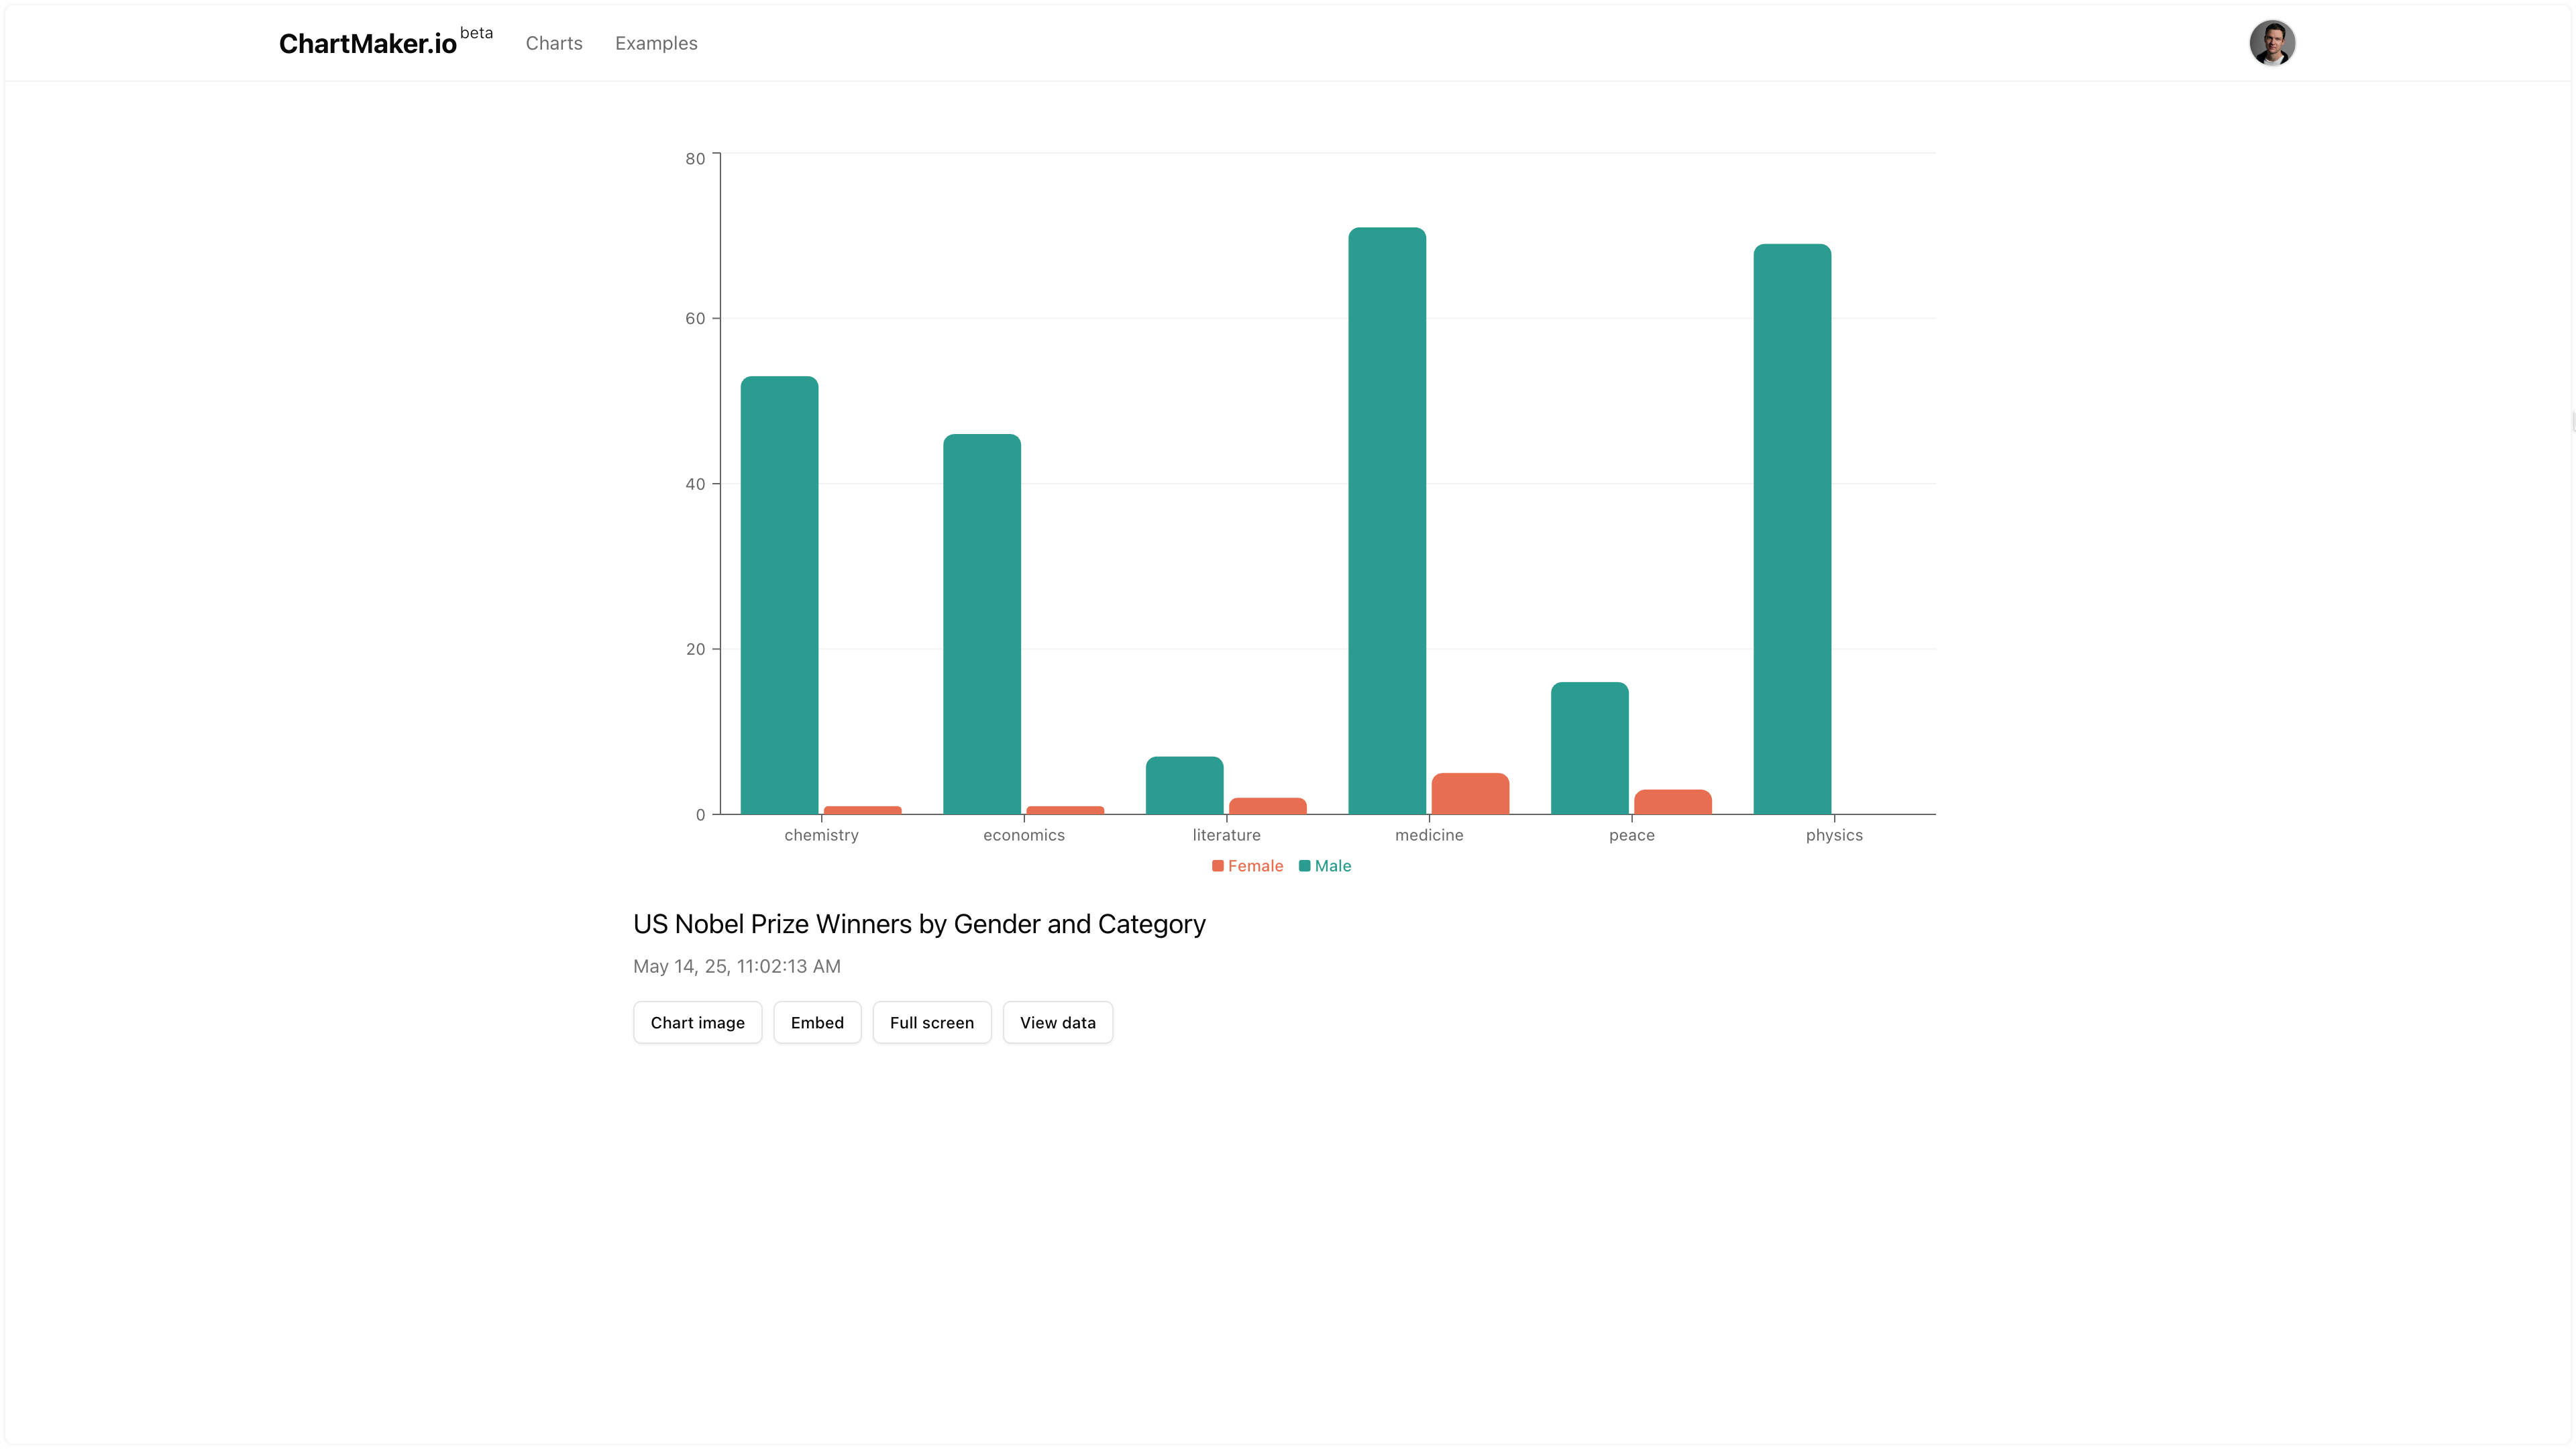Open the Charts menu item
The width and height of the screenshot is (2576, 1449).
pyautogui.click(x=553, y=43)
